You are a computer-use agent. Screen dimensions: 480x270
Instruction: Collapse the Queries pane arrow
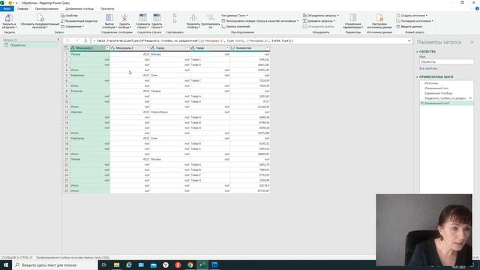click(58, 40)
